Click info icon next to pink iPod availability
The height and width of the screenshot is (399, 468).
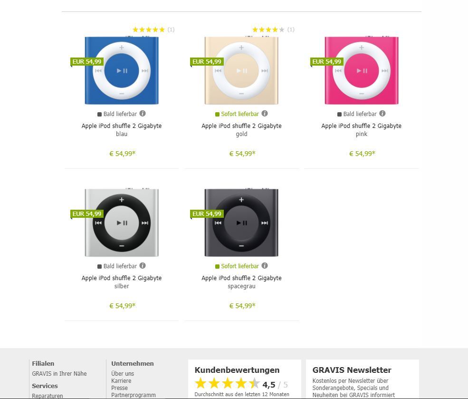[x=382, y=114]
